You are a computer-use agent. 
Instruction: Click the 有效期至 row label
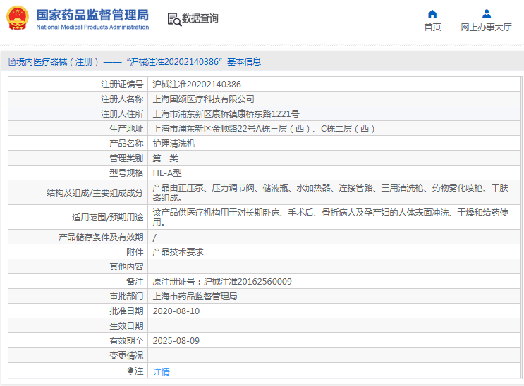pyautogui.click(x=126, y=341)
